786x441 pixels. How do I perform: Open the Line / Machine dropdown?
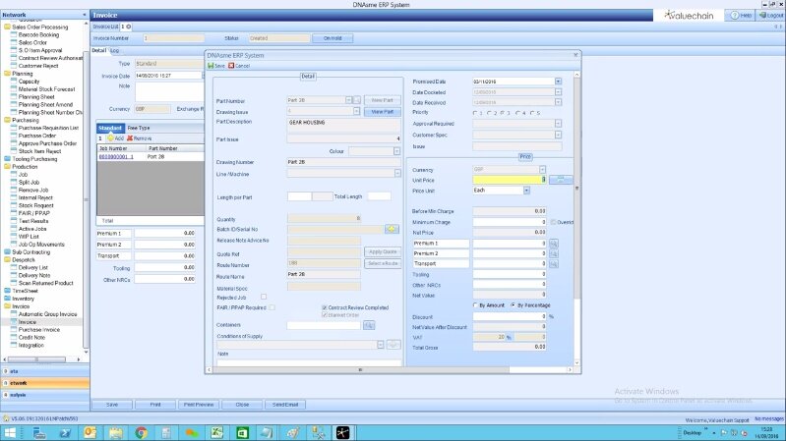pos(396,173)
